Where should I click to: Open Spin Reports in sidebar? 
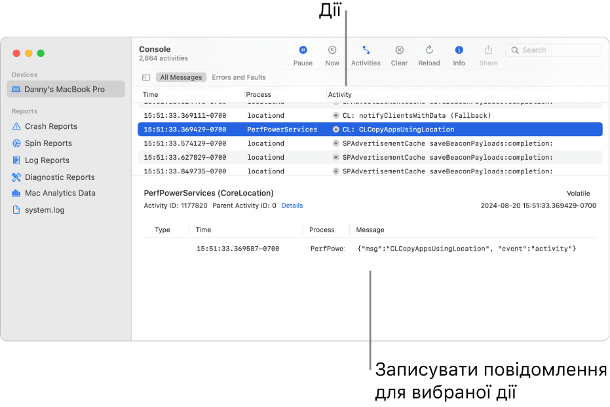click(48, 143)
